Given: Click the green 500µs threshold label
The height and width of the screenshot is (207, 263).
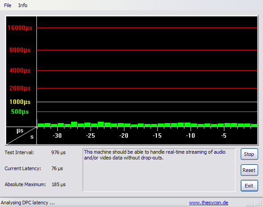Looking at the screenshot, I should [x=20, y=111].
